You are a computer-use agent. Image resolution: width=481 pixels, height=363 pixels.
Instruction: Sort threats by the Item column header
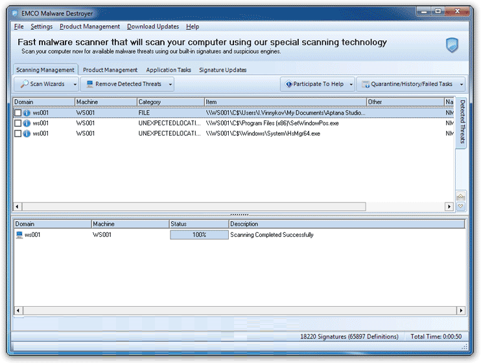pyautogui.click(x=285, y=102)
